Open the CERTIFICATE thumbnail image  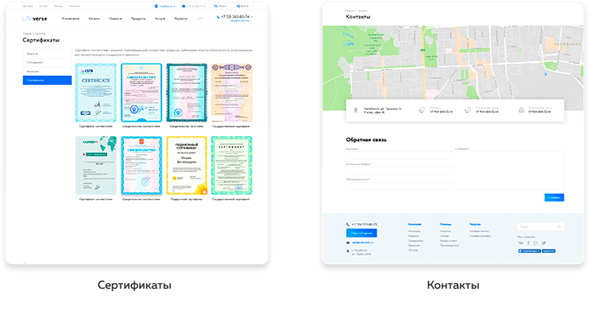pos(96,93)
